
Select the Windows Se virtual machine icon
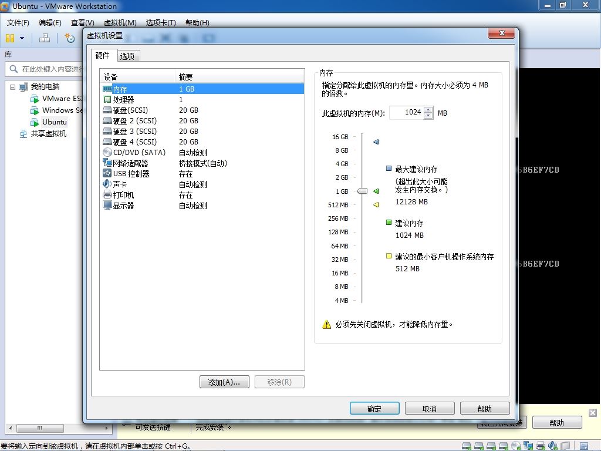[x=35, y=110]
